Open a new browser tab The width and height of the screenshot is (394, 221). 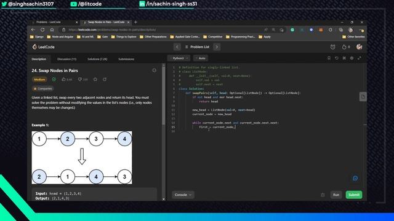(135, 22)
